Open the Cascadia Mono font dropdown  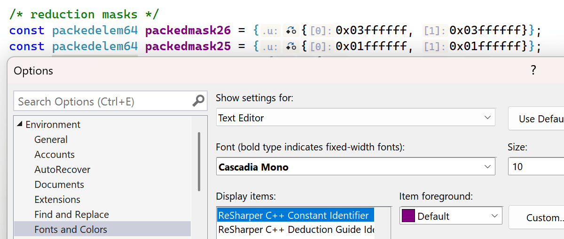487,167
